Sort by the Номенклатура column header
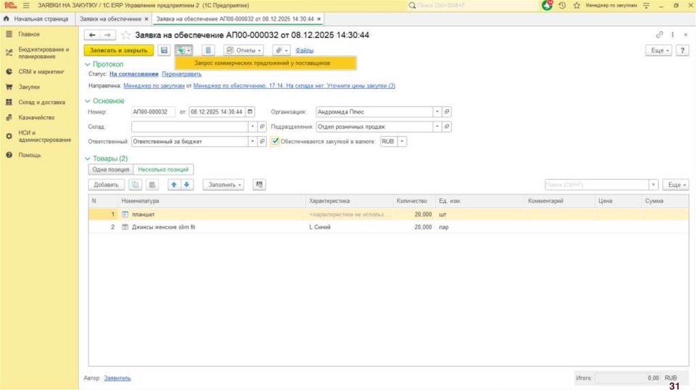 212,201
